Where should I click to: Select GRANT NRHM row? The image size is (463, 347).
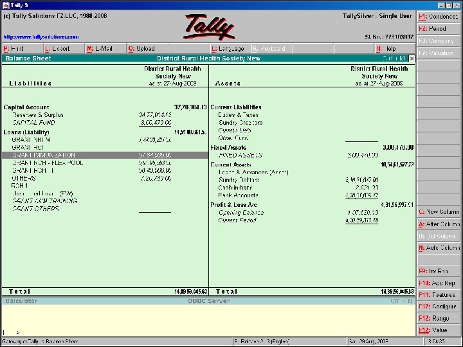click(x=32, y=140)
